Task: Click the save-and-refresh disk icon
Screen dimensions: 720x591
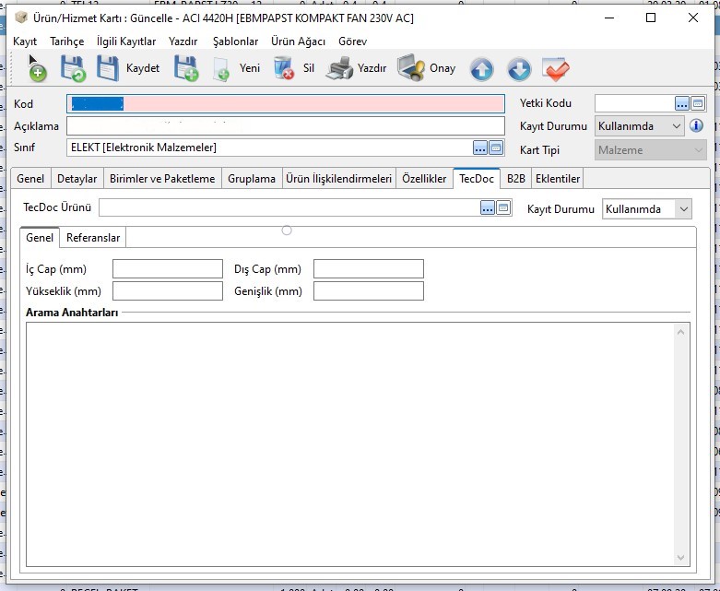Action: (x=73, y=68)
